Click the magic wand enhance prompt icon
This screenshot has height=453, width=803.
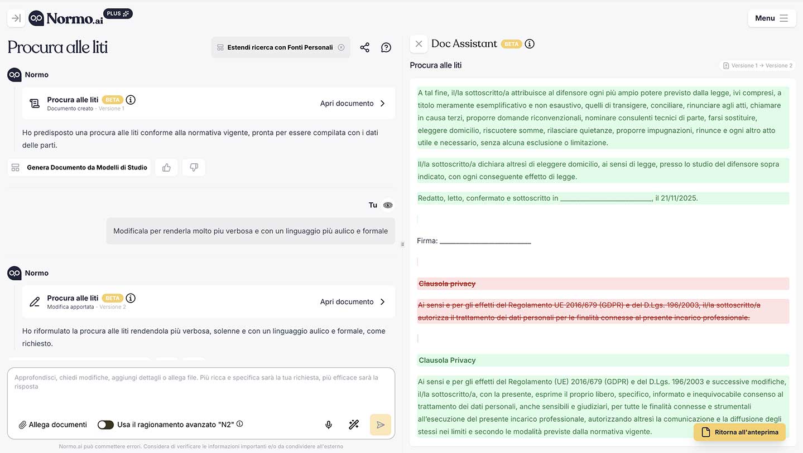pos(354,425)
